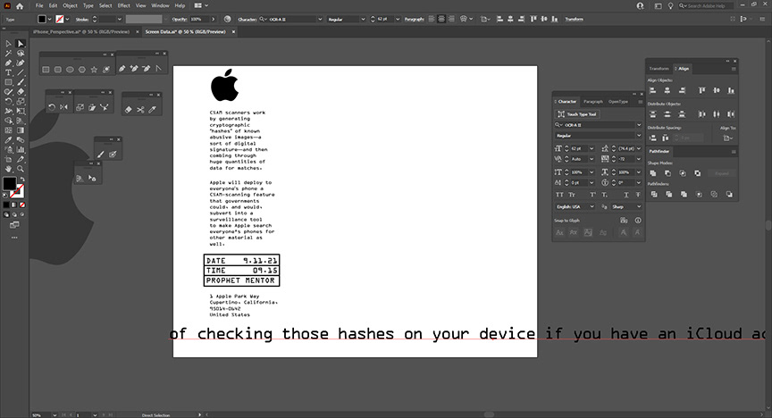
Task: Click Vertical Distribute Center in Align panel
Action: [x=667, y=114]
